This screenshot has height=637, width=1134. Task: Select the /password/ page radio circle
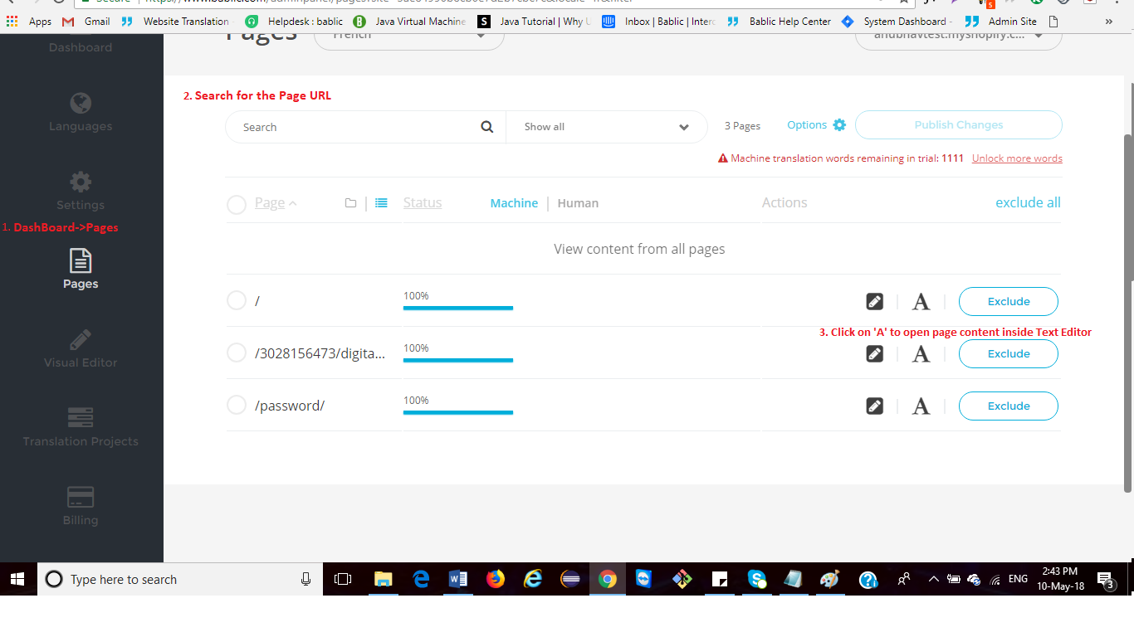tap(237, 405)
